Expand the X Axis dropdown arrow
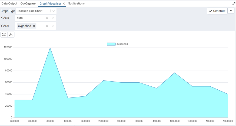This screenshot has height=126, width=236. [x=53, y=18]
